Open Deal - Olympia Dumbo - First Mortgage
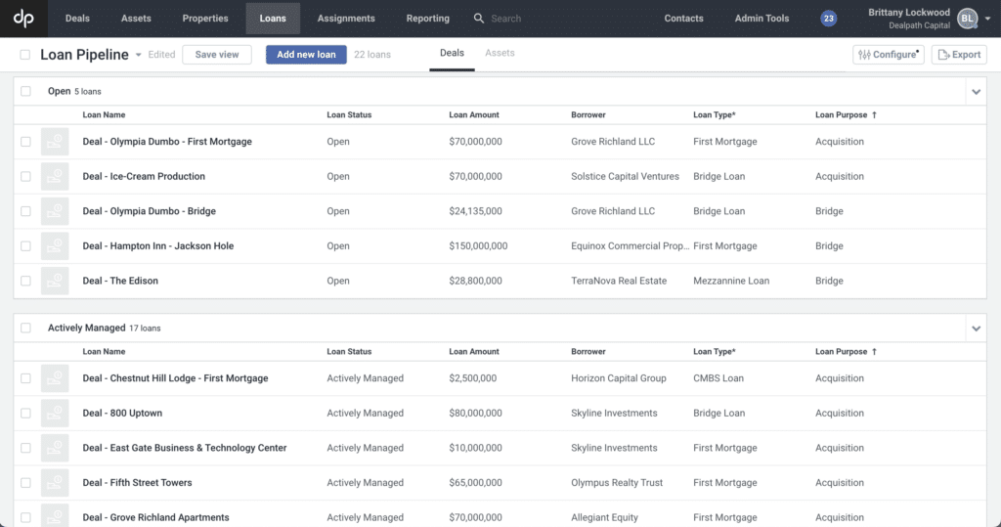1001x527 pixels. 167,142
